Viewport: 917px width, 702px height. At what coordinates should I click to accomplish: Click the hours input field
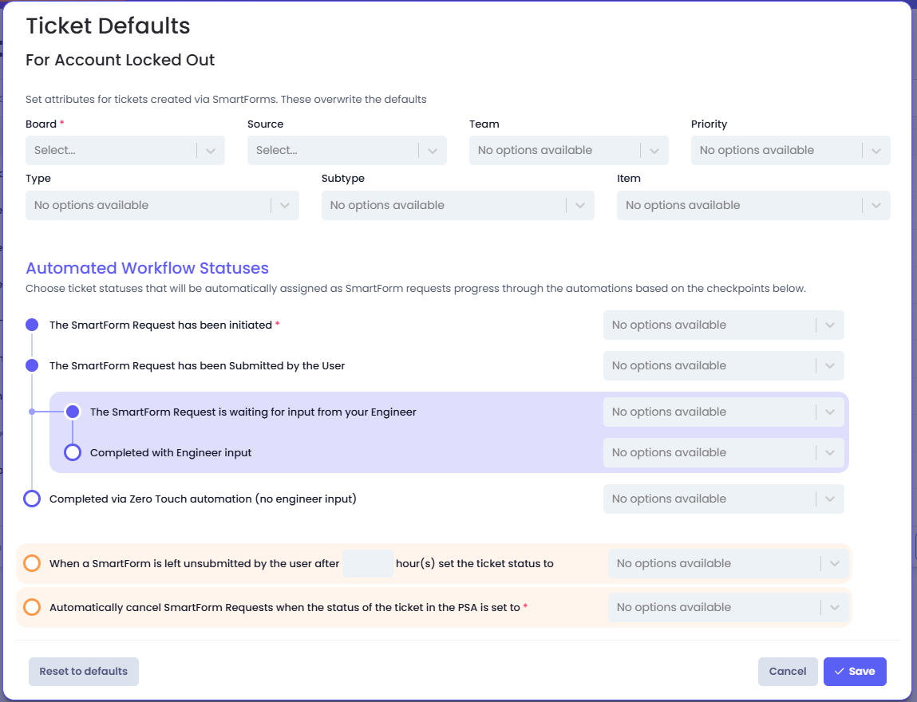(x=368, y=563)
